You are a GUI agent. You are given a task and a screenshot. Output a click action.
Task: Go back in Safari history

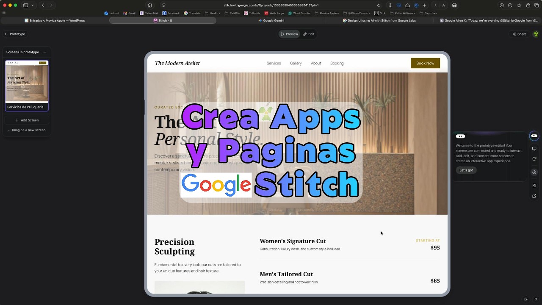click(x=43, y=5)
